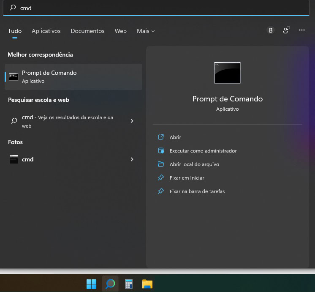Click the administrator shield icon

coord(161,150)
